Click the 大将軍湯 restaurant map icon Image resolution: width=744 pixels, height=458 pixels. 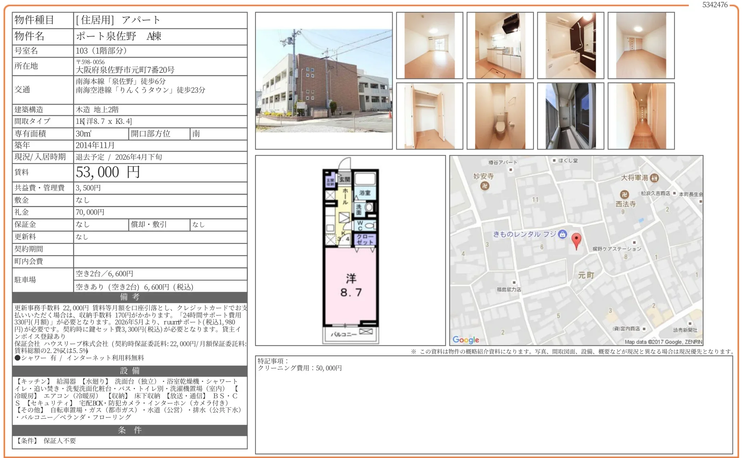(654, 178)
